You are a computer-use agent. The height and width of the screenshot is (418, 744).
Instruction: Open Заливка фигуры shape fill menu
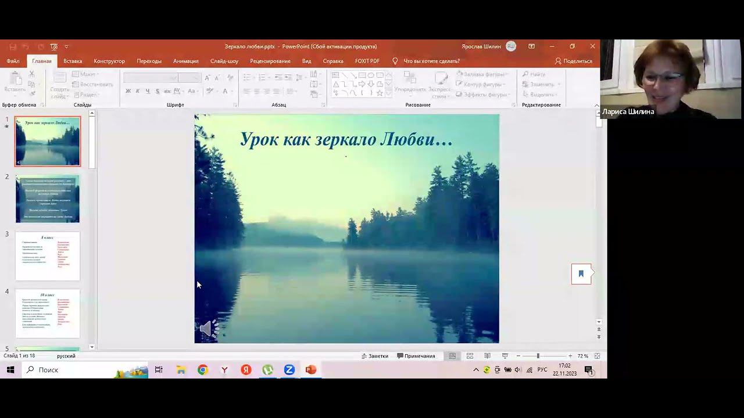pyautogui.click(x=481, y=74)
